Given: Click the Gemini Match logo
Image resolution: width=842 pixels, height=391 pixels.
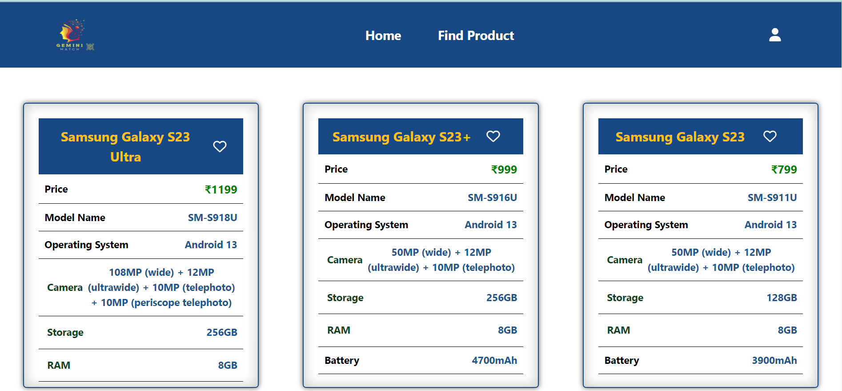Looking at the screenshot, I should point(75,35).
